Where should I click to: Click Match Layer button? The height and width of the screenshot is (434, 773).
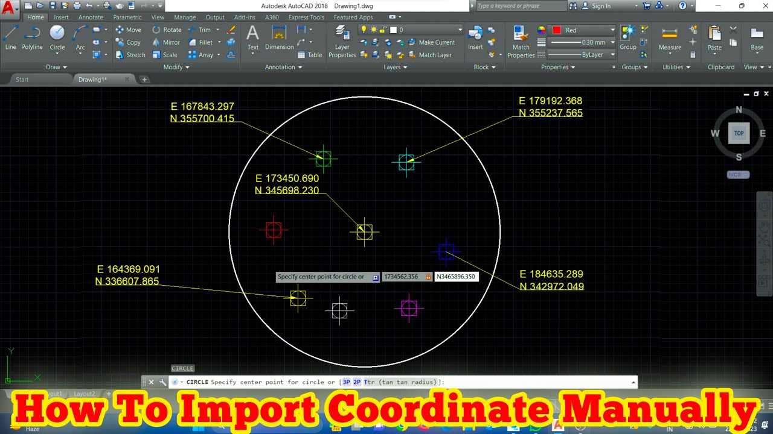(x=430, y=55)
